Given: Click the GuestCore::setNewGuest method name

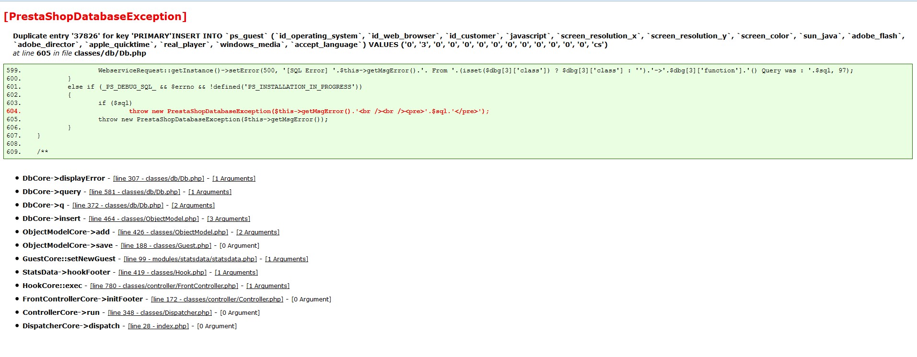Looking at the screenshot, I should tap(69, 259).
